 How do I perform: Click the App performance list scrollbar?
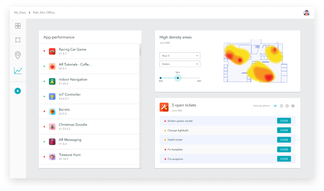140,52
